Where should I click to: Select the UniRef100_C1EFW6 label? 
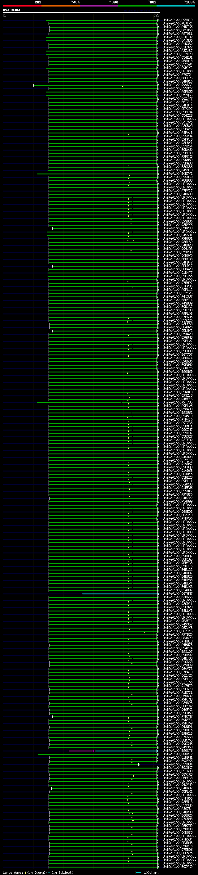coord(178,487)
